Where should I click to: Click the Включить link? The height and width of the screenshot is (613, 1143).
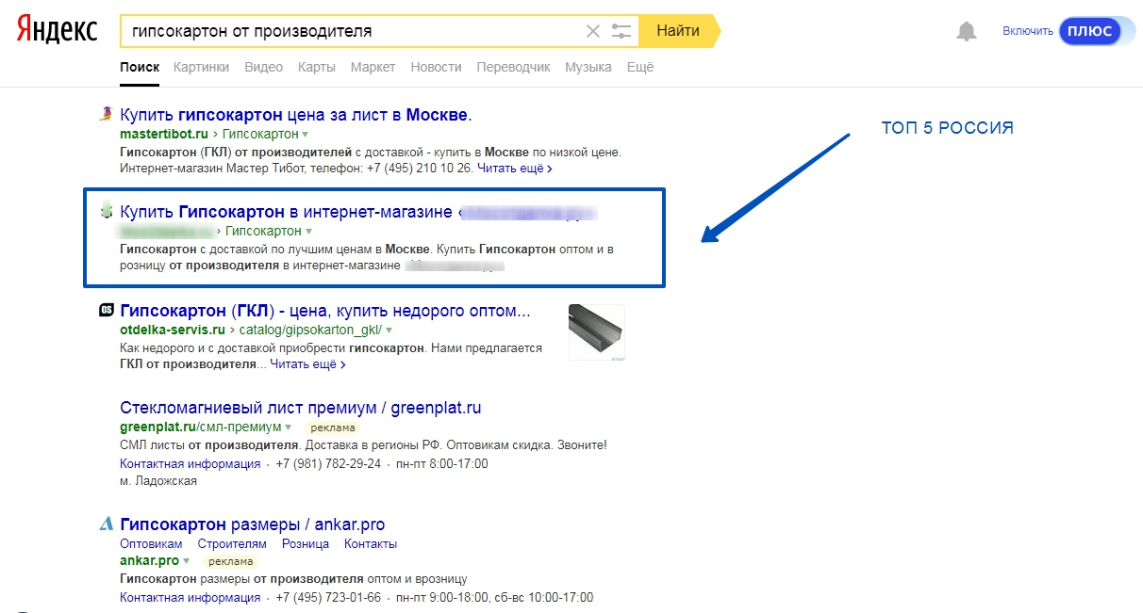1028,31
